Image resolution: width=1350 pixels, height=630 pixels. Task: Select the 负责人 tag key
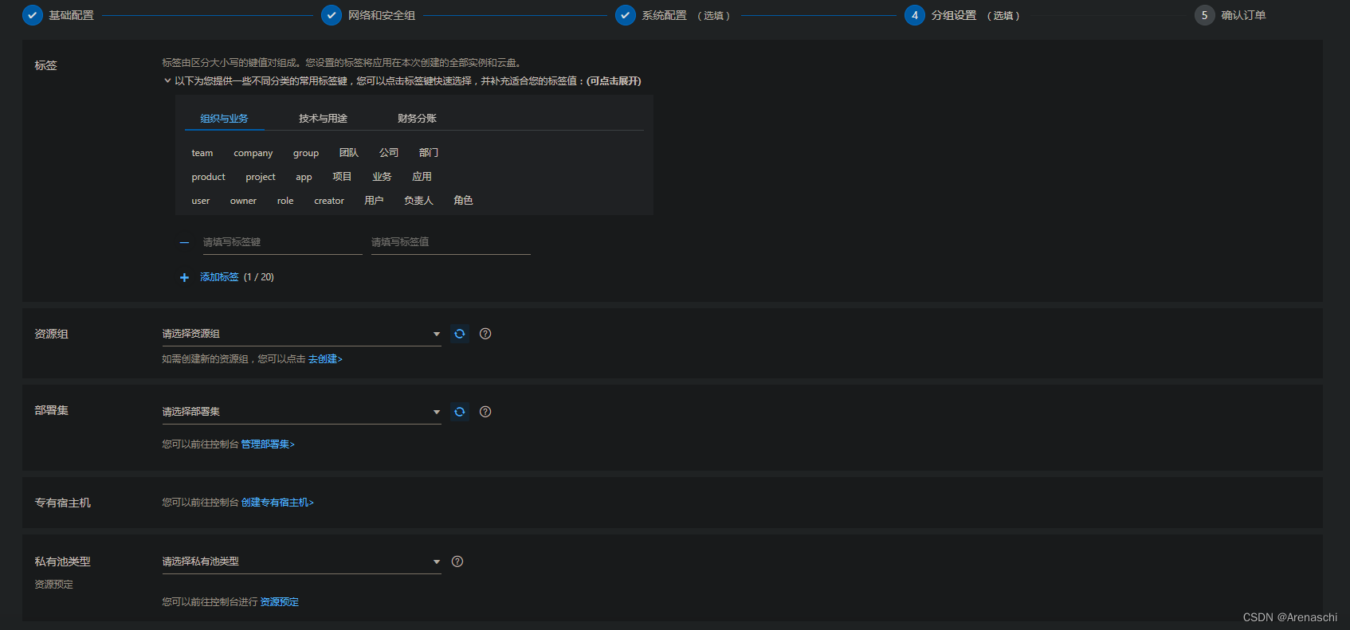[x=418, y=201]
